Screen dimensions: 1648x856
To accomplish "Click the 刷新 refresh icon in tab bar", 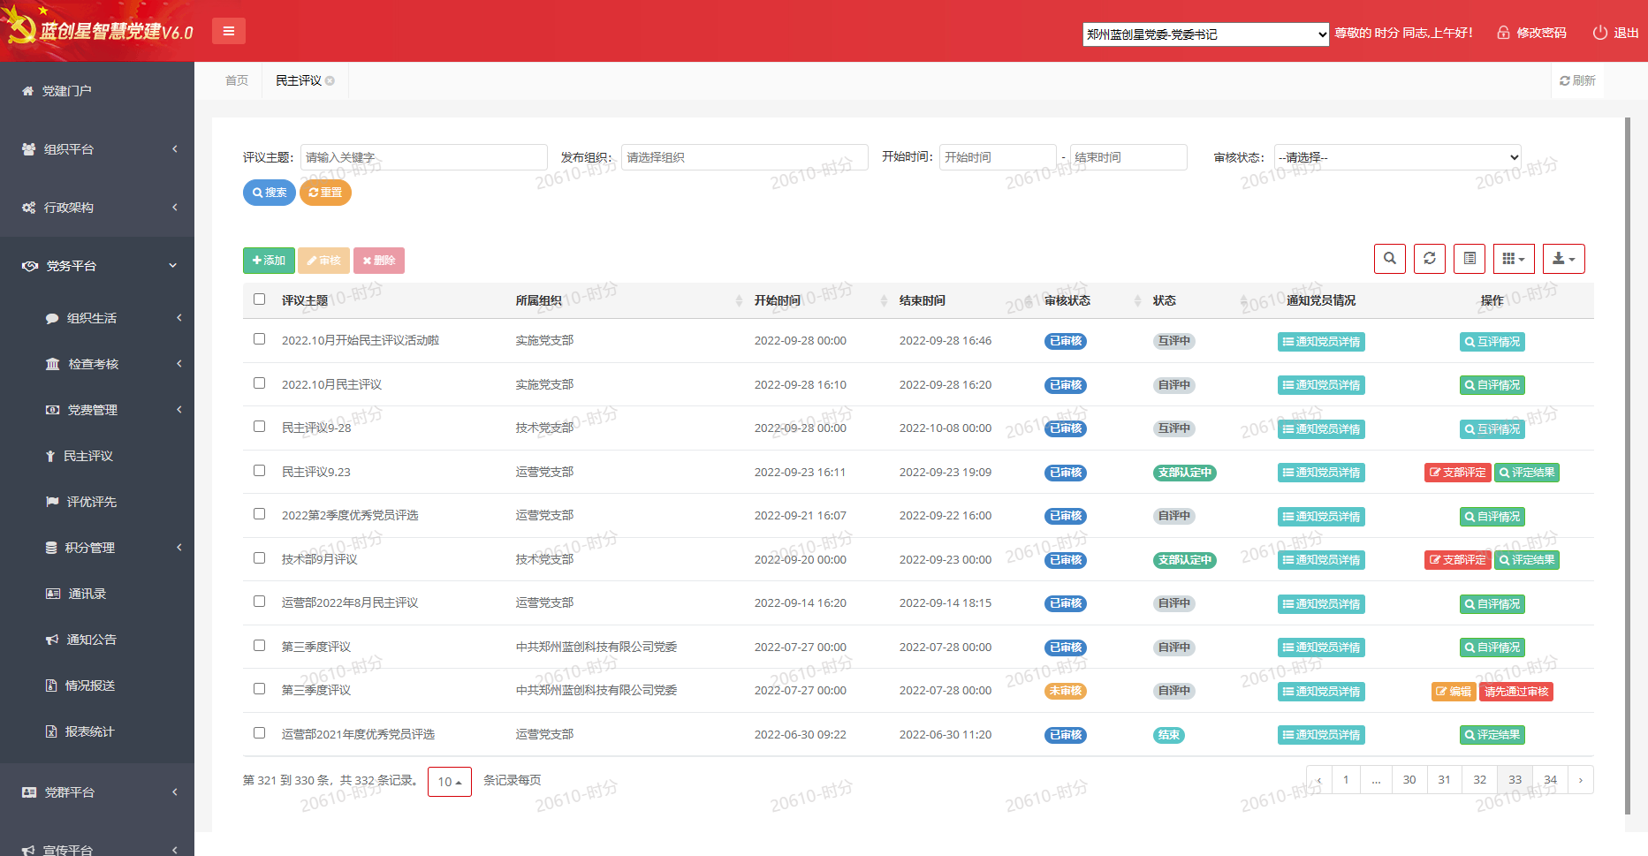I will click(x=1564, y=80).
